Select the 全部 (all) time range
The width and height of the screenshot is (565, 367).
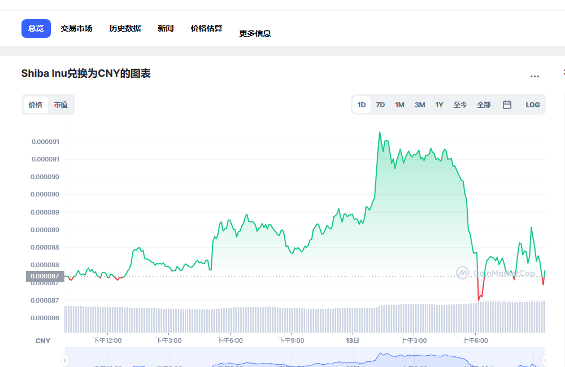click(484, 105)
